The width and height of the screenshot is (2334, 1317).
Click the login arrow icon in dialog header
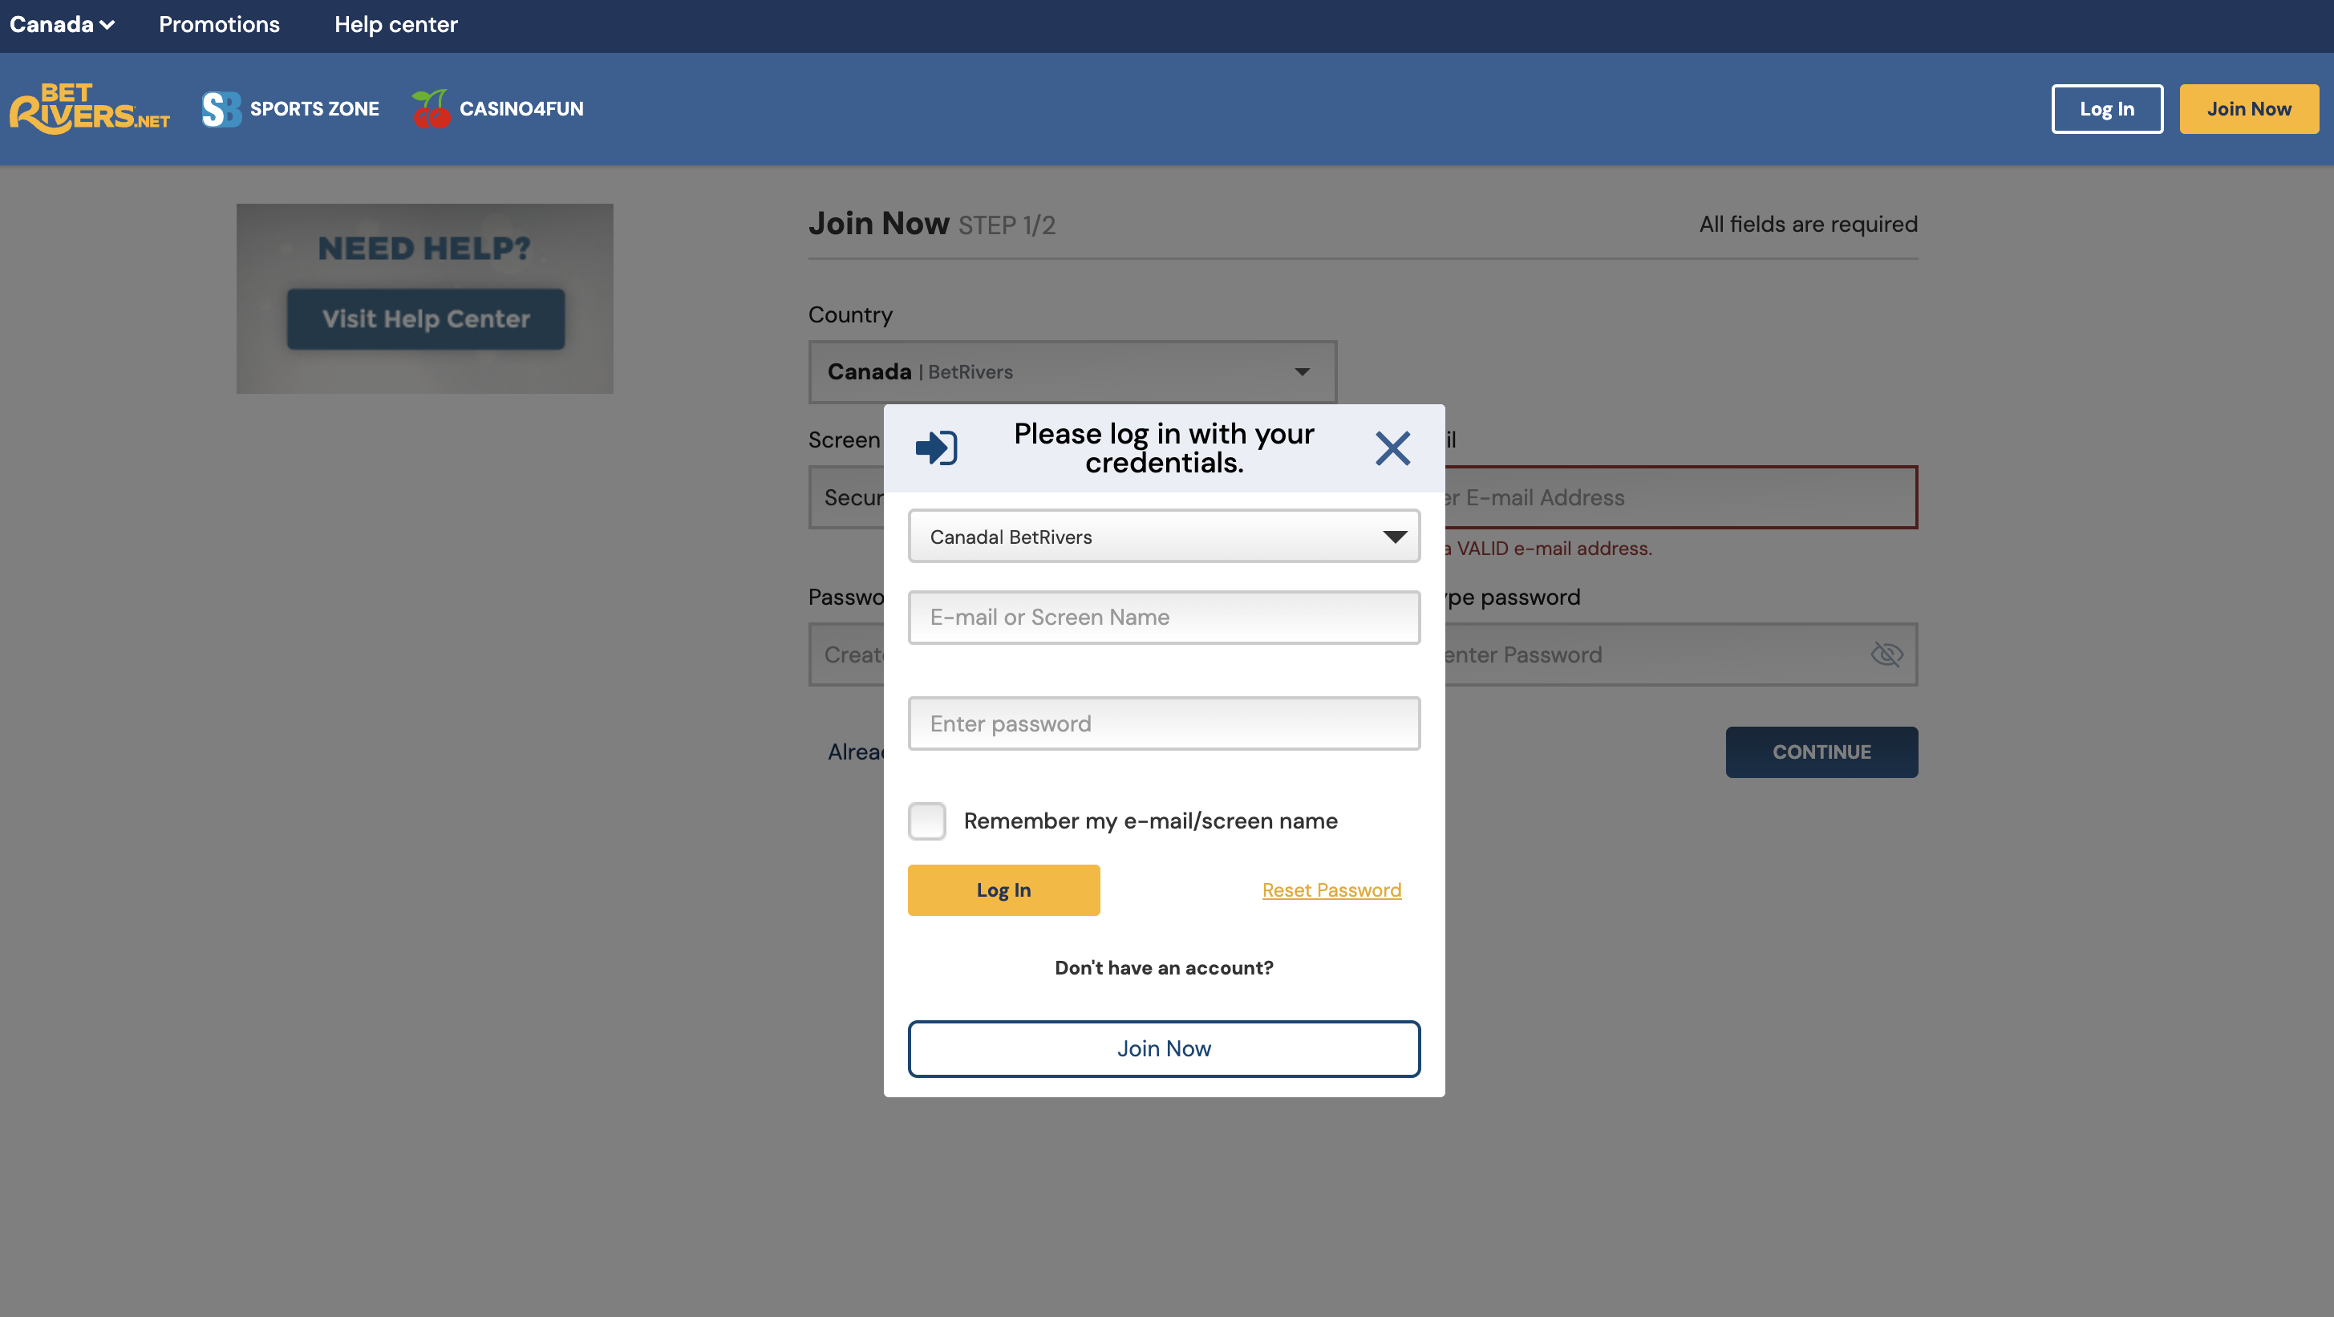point(936,448)
